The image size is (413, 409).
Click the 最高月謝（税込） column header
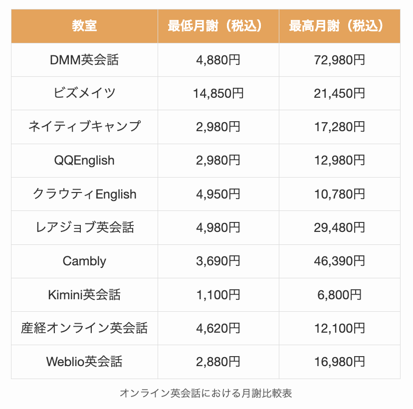coord(339,26)
